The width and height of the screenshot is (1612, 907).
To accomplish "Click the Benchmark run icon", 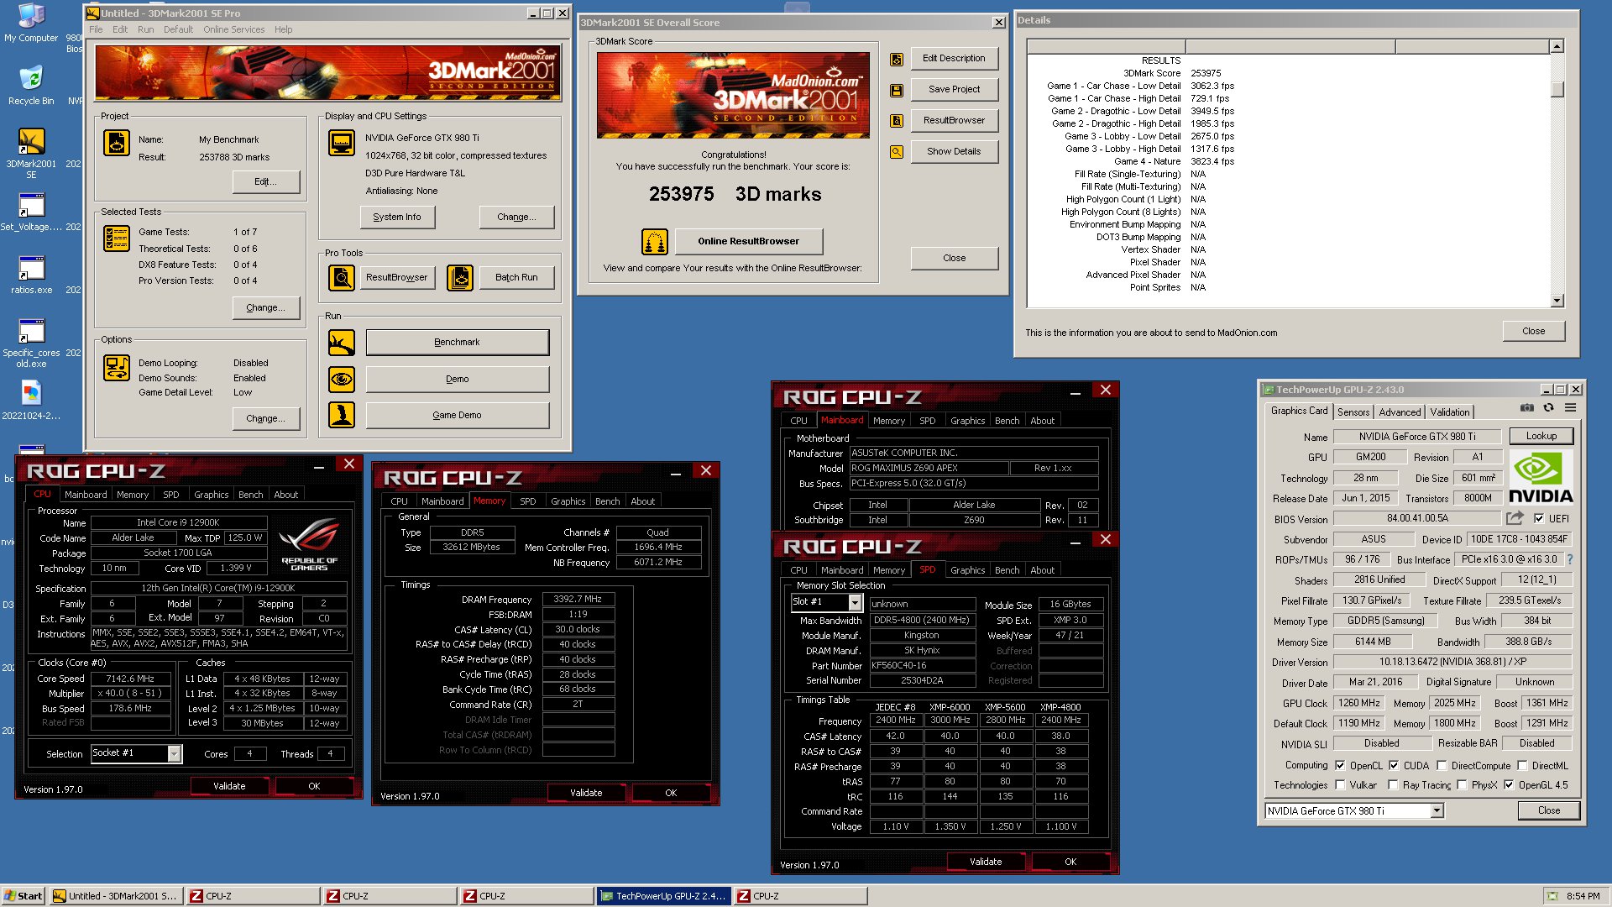I will tap(342, 343).
